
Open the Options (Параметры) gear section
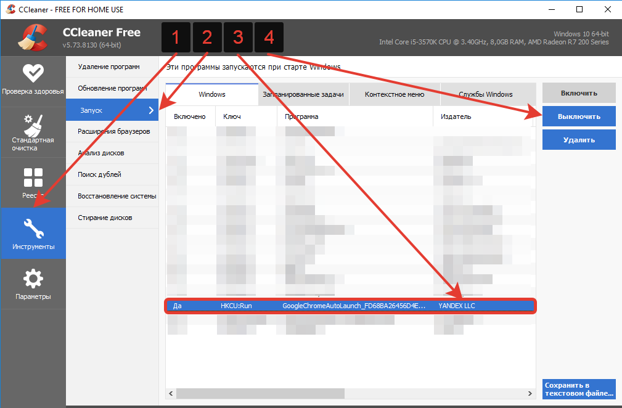tap(33, 284)
